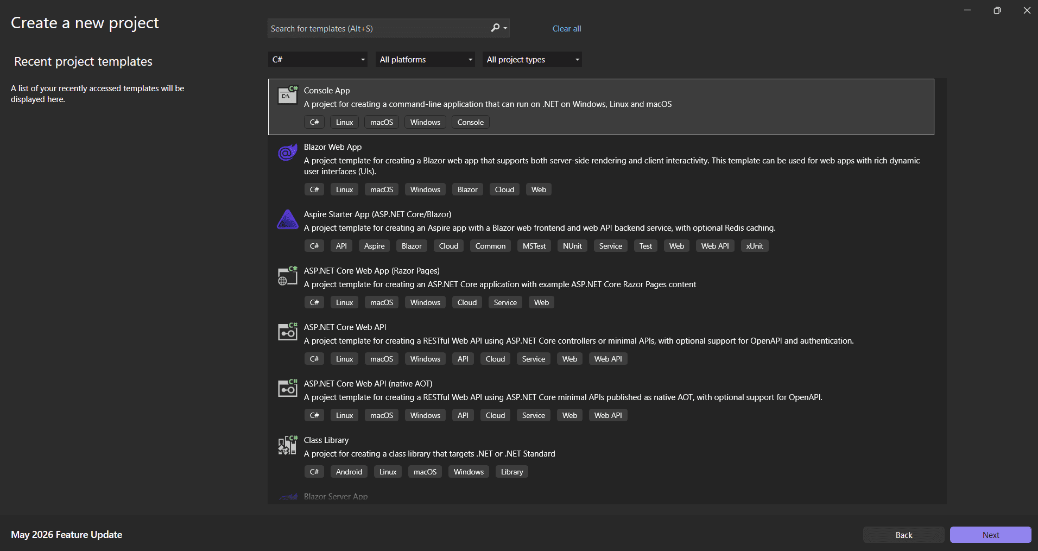Click the macOS tag under Blazor Web App

tap(382, 189)
